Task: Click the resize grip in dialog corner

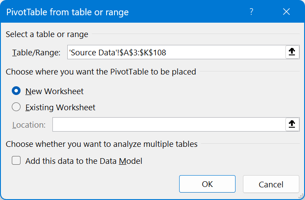Action: (301, 196)
